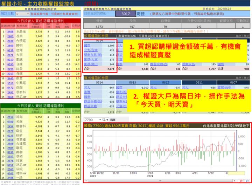
Task: Open stock code 1513 中興電
Action: 10,83
